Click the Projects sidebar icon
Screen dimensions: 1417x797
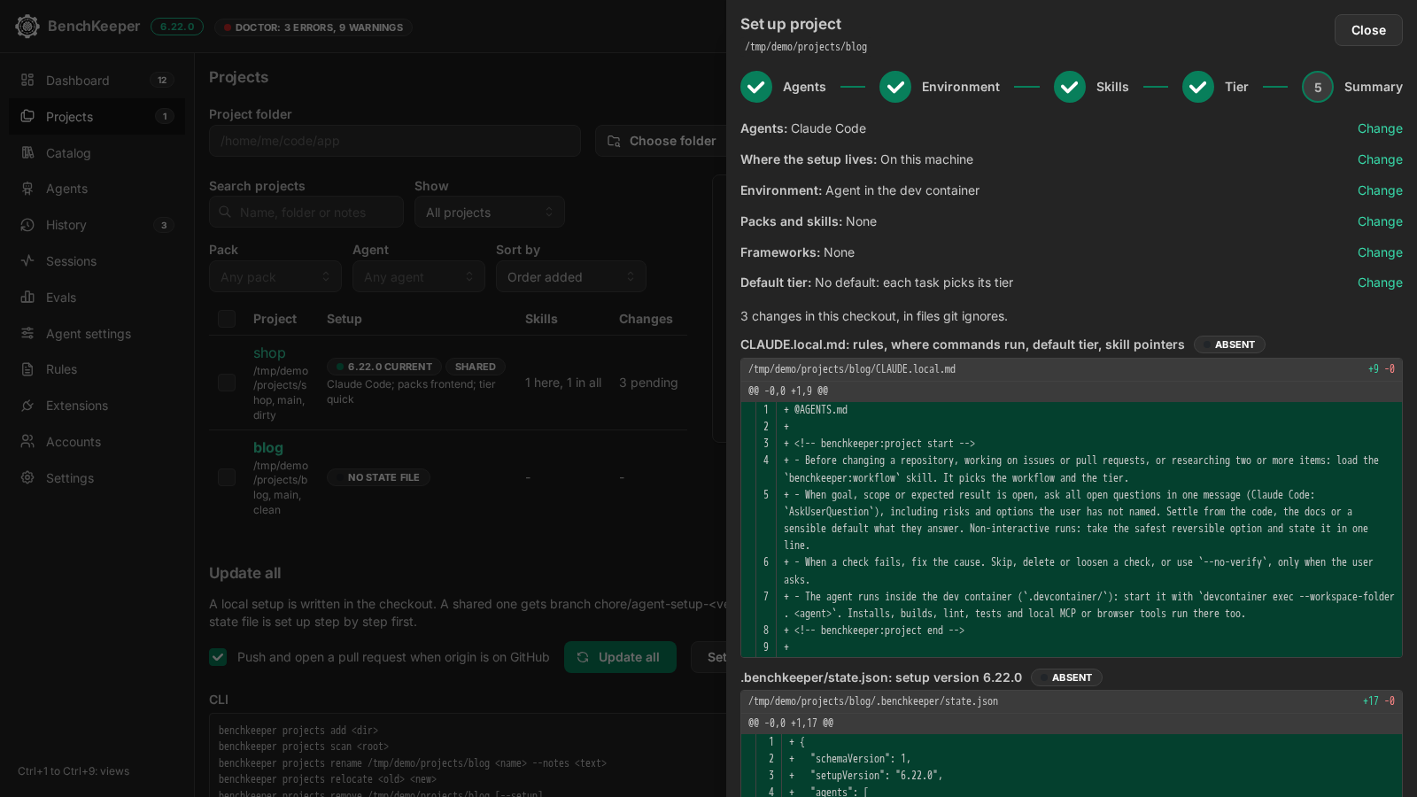click(27, 116)
